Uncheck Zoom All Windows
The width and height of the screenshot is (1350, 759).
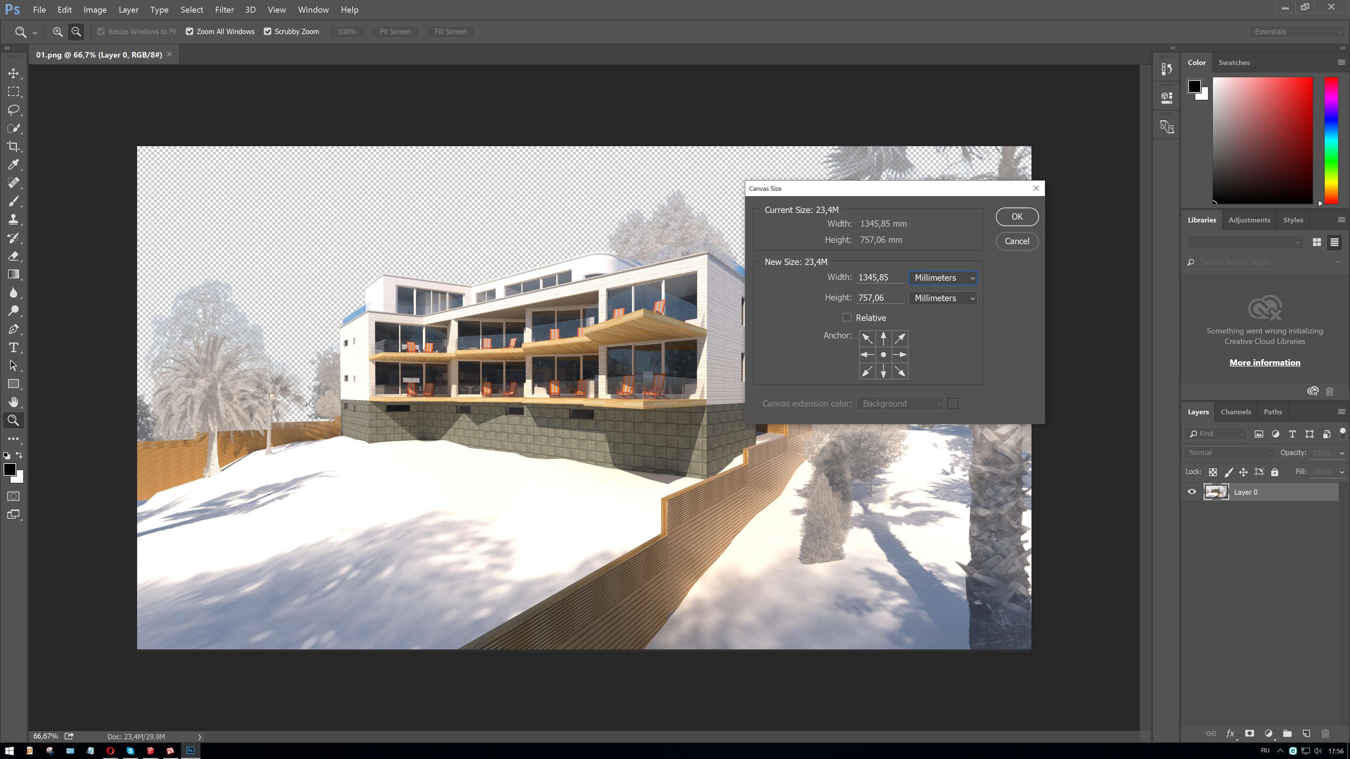click(x=190, y=31)
